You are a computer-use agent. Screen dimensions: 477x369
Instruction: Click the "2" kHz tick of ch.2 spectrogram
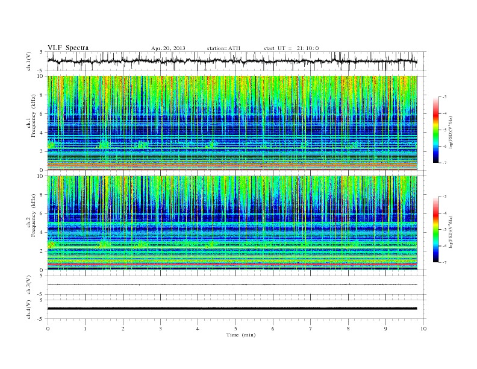click(42, 251)
